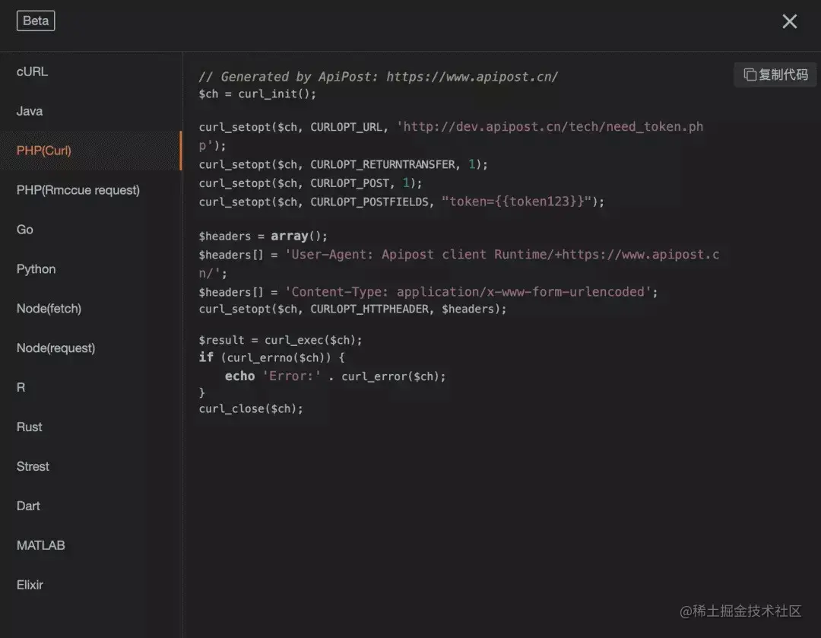This screenshot has width=821, height=638.
Task: Click the '// Generated by ApiPost' comment line
Action: (378, 77)
